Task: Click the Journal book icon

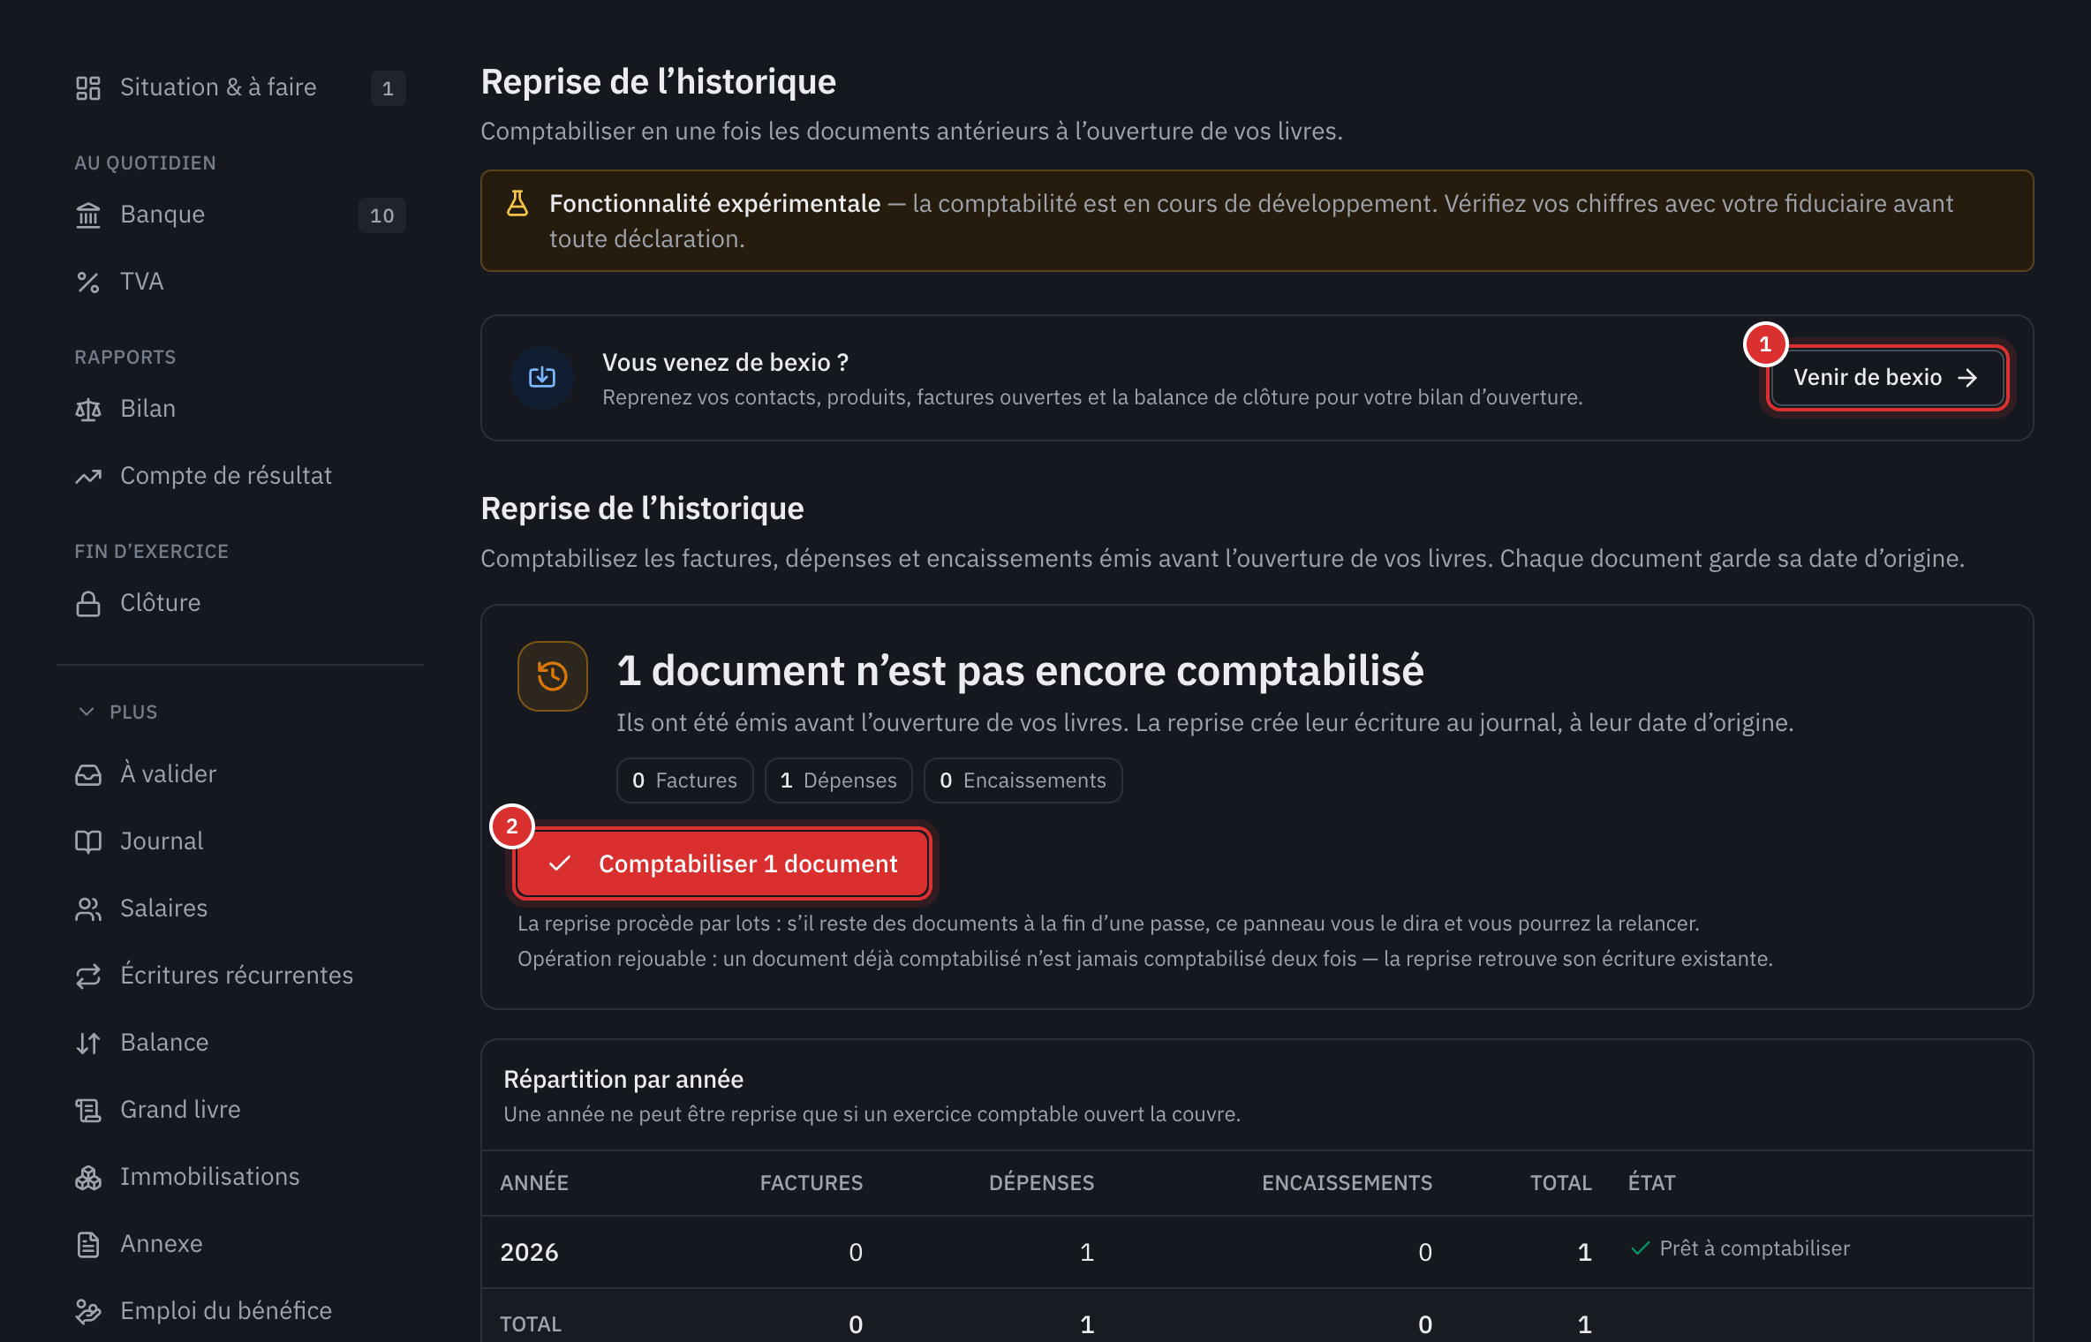Action: (88, 841)
